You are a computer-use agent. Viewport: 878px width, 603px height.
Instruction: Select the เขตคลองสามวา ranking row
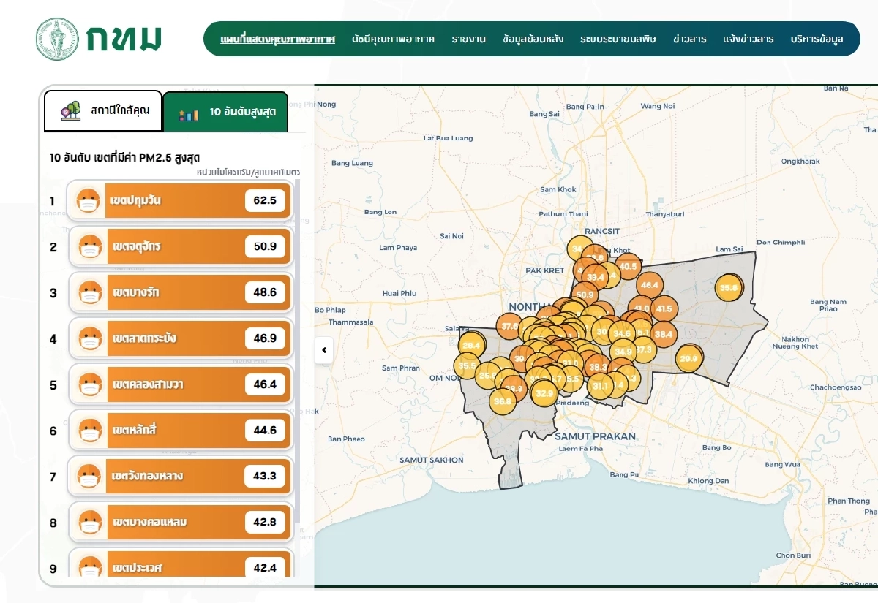tap(180, 384)
